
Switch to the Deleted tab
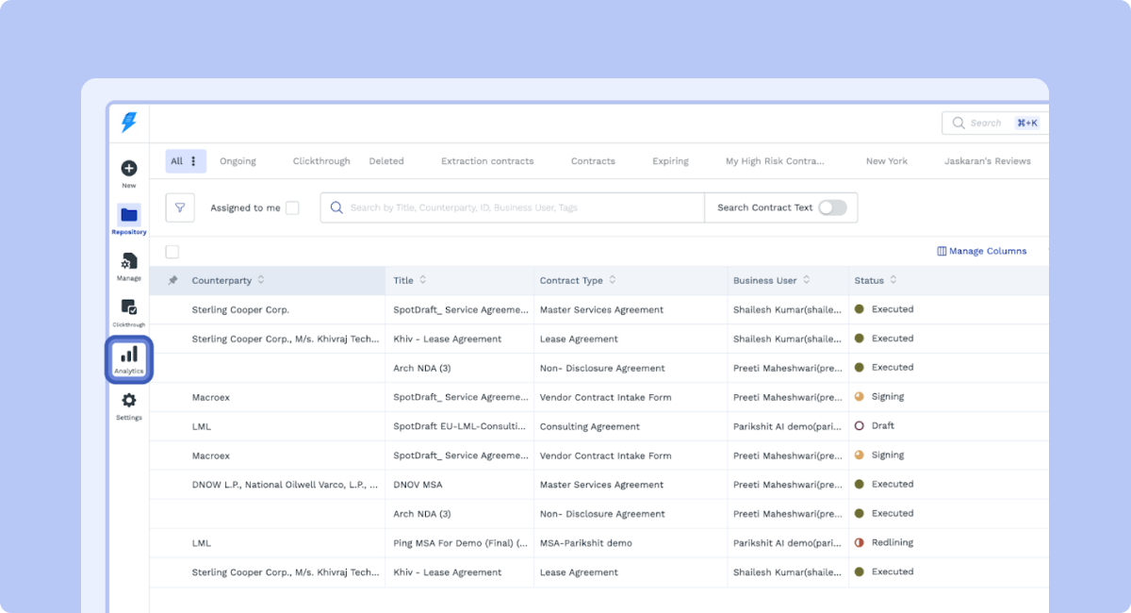[x=386, y=161]
